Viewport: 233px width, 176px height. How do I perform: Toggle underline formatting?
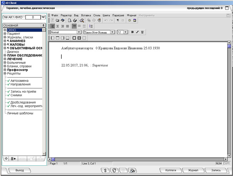click(x=142, y=32)
